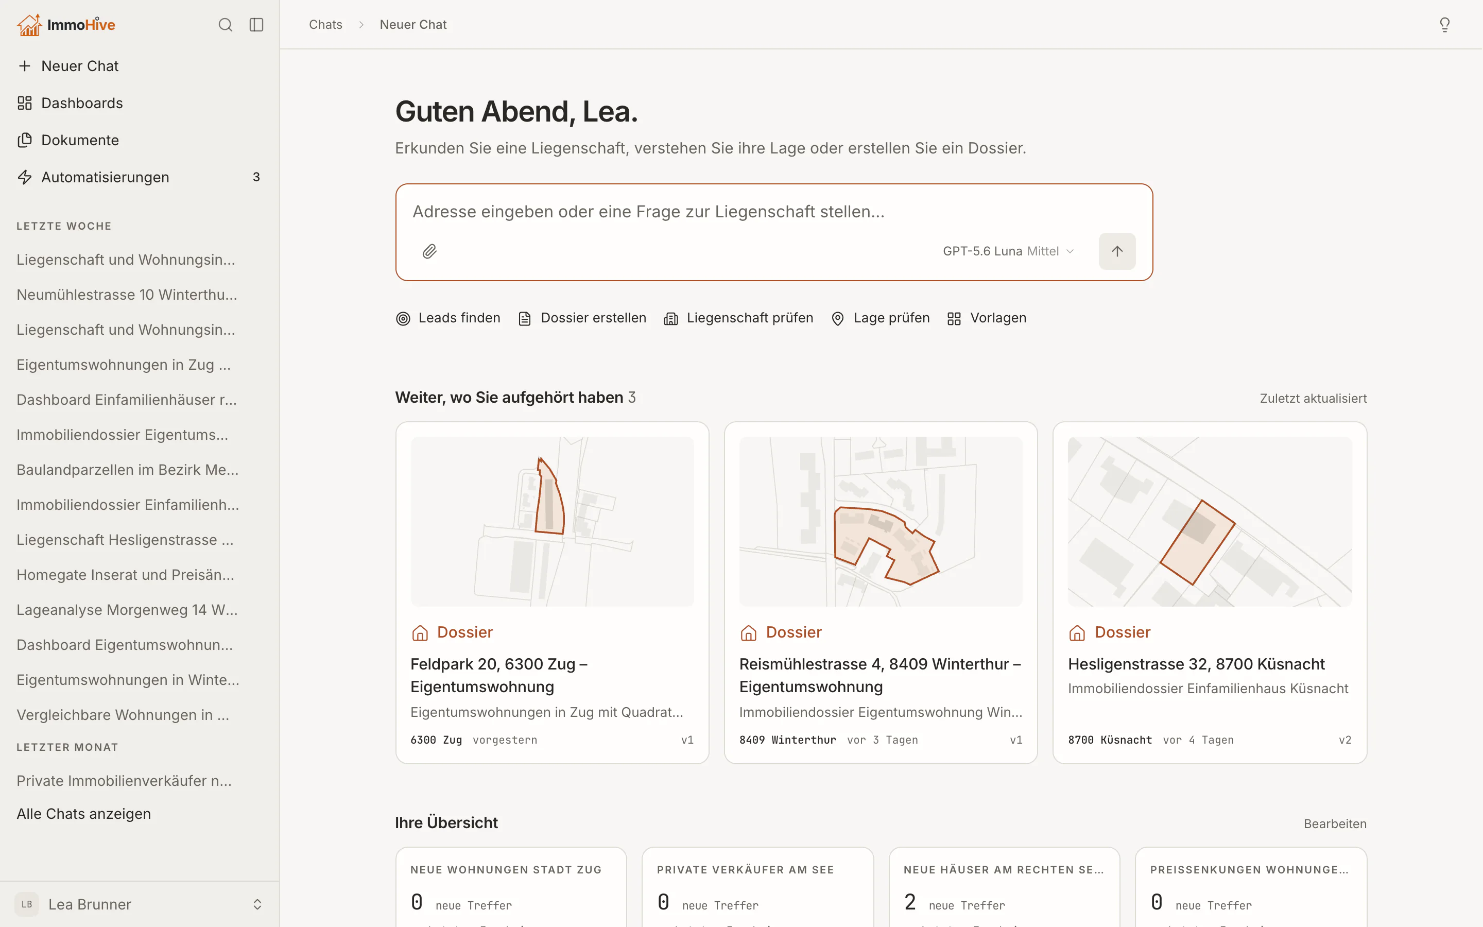
Task: Open the Vorlagen shortcut
Action: (x=987, y=318)
